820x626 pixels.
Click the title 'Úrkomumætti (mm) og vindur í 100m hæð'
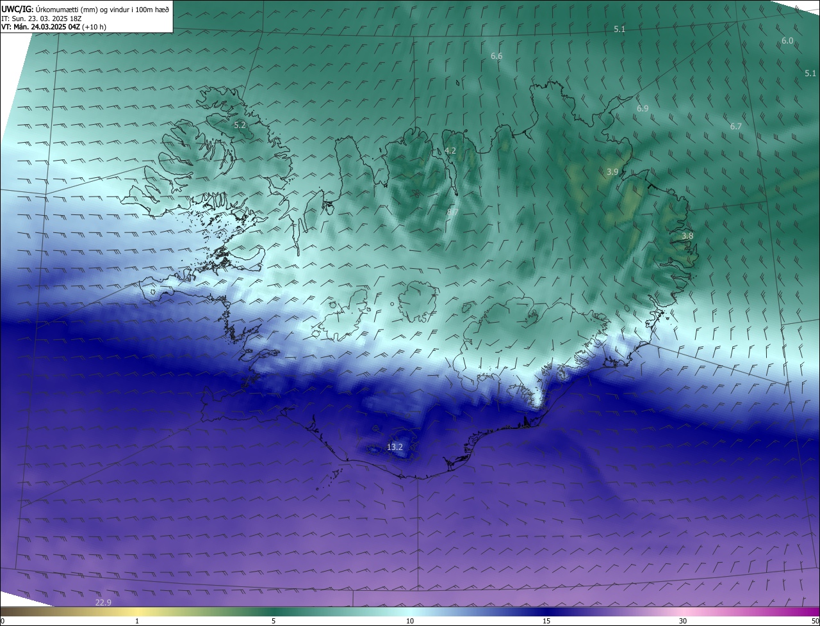point(102,9)
